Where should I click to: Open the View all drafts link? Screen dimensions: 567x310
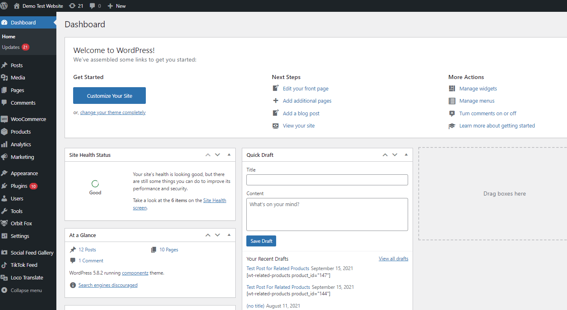pyautogui.click(x=393, y=259)
